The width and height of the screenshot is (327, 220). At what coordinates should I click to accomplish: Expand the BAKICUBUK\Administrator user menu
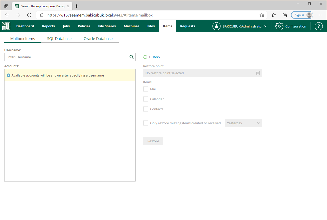(245, 26)
